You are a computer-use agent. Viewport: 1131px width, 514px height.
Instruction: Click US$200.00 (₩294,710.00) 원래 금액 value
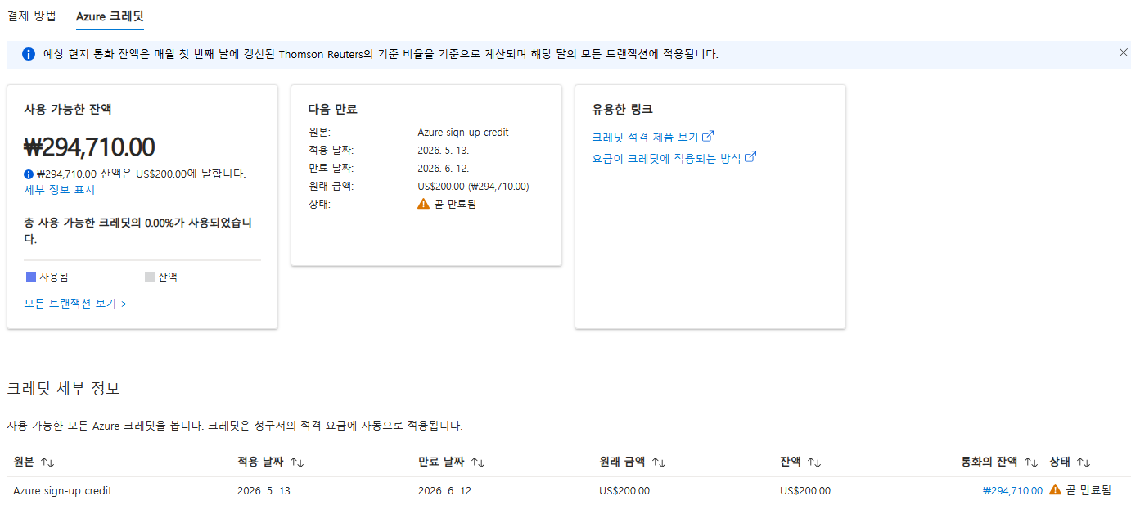tap(473, 187)
